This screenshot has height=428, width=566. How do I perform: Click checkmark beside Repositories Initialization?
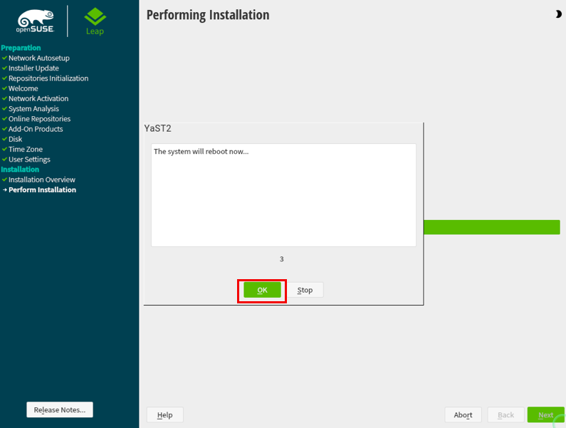click(x=4, y=78)
